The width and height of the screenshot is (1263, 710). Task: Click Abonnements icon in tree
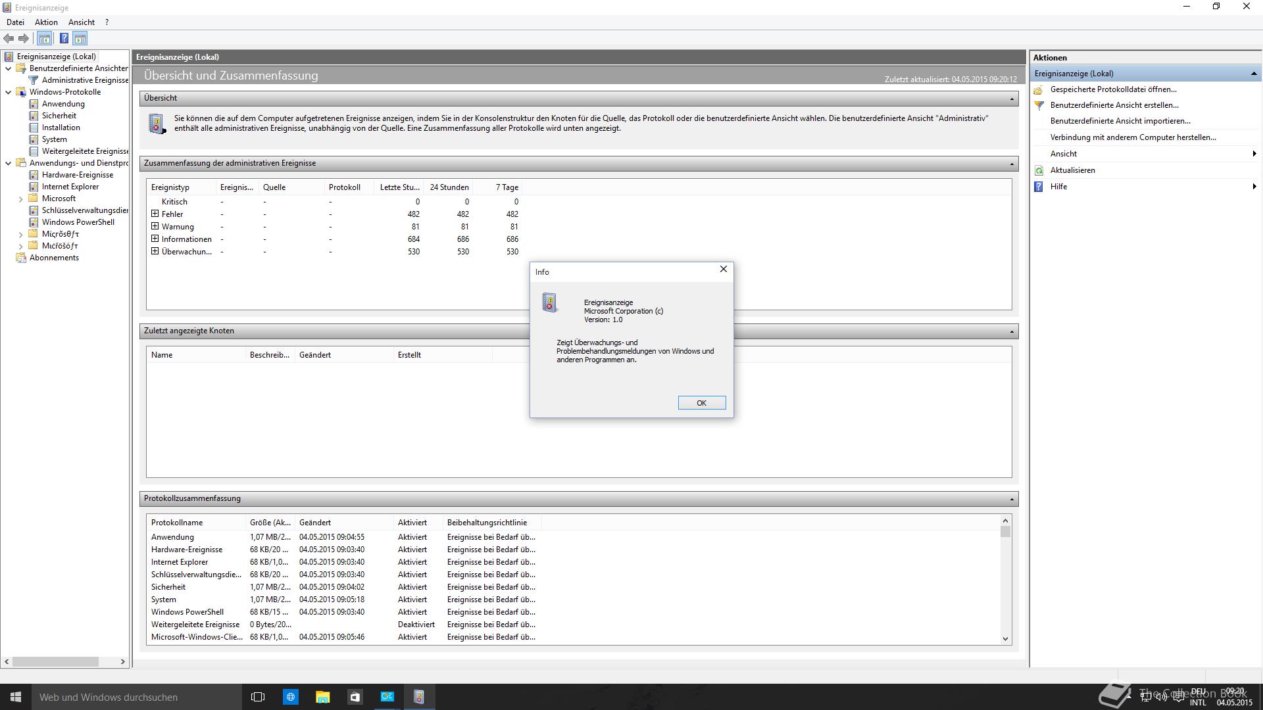21,258
